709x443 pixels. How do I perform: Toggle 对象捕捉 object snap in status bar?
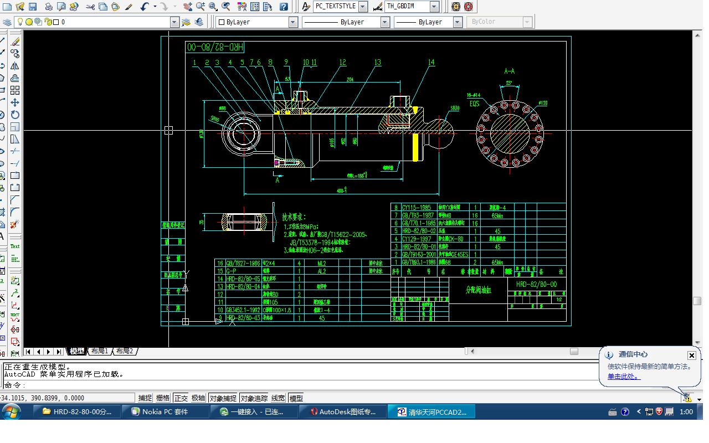[x=223, y=398]
